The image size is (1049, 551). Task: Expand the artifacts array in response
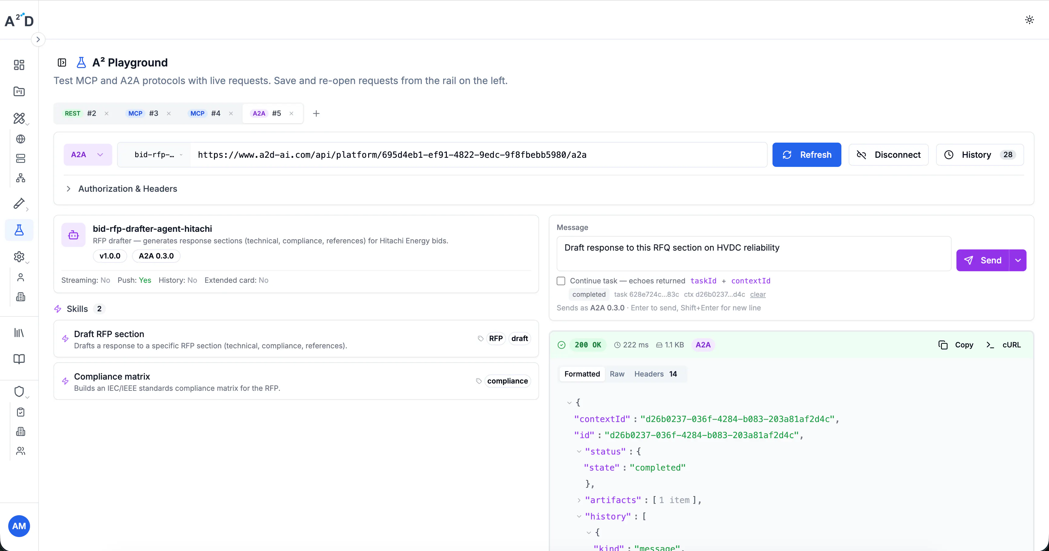579,500
